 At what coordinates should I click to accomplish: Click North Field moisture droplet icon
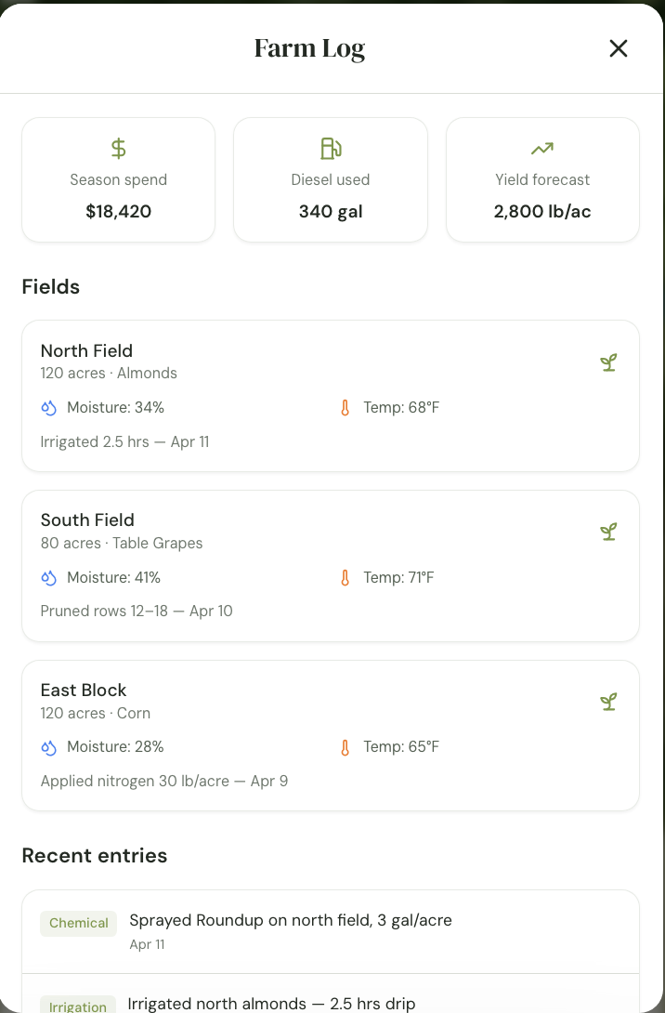(x=49, y=408)
